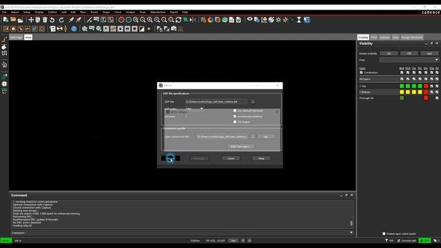The height and width of the screenshot is (248, 441).
Task: Click the eye visibility toolbar icon
Action: click(249, 19)
